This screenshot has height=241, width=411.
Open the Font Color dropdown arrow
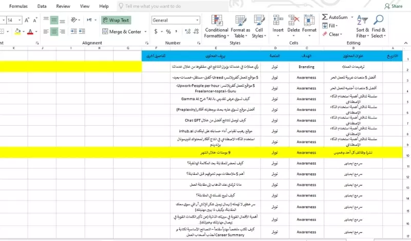tap(36, 32)
